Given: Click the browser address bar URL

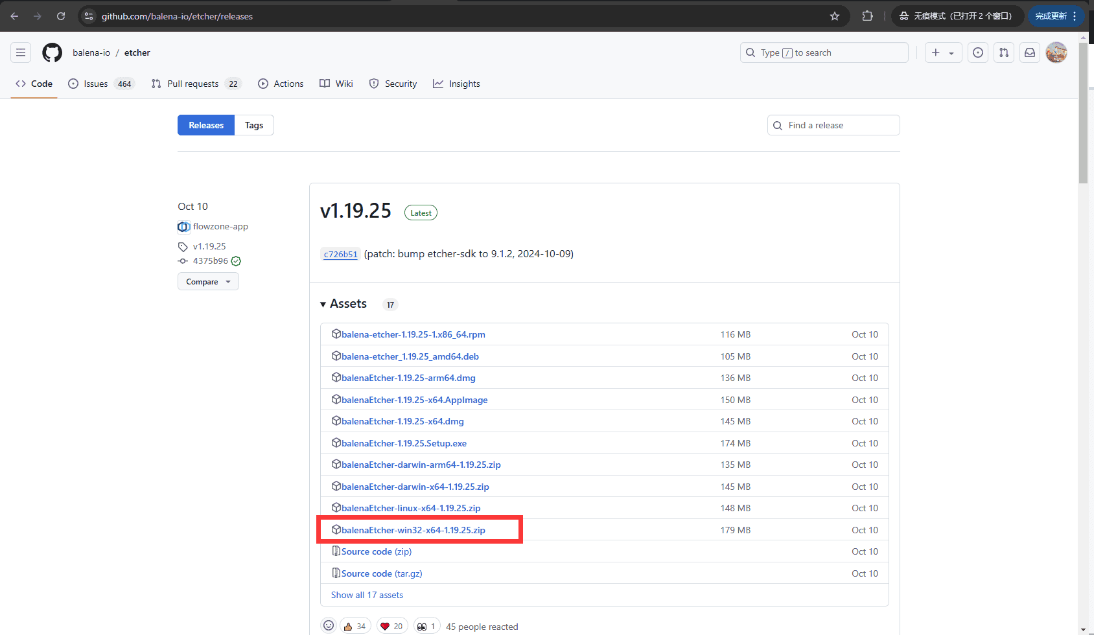Looking at the screenshot, I should [x=177, y=16].
